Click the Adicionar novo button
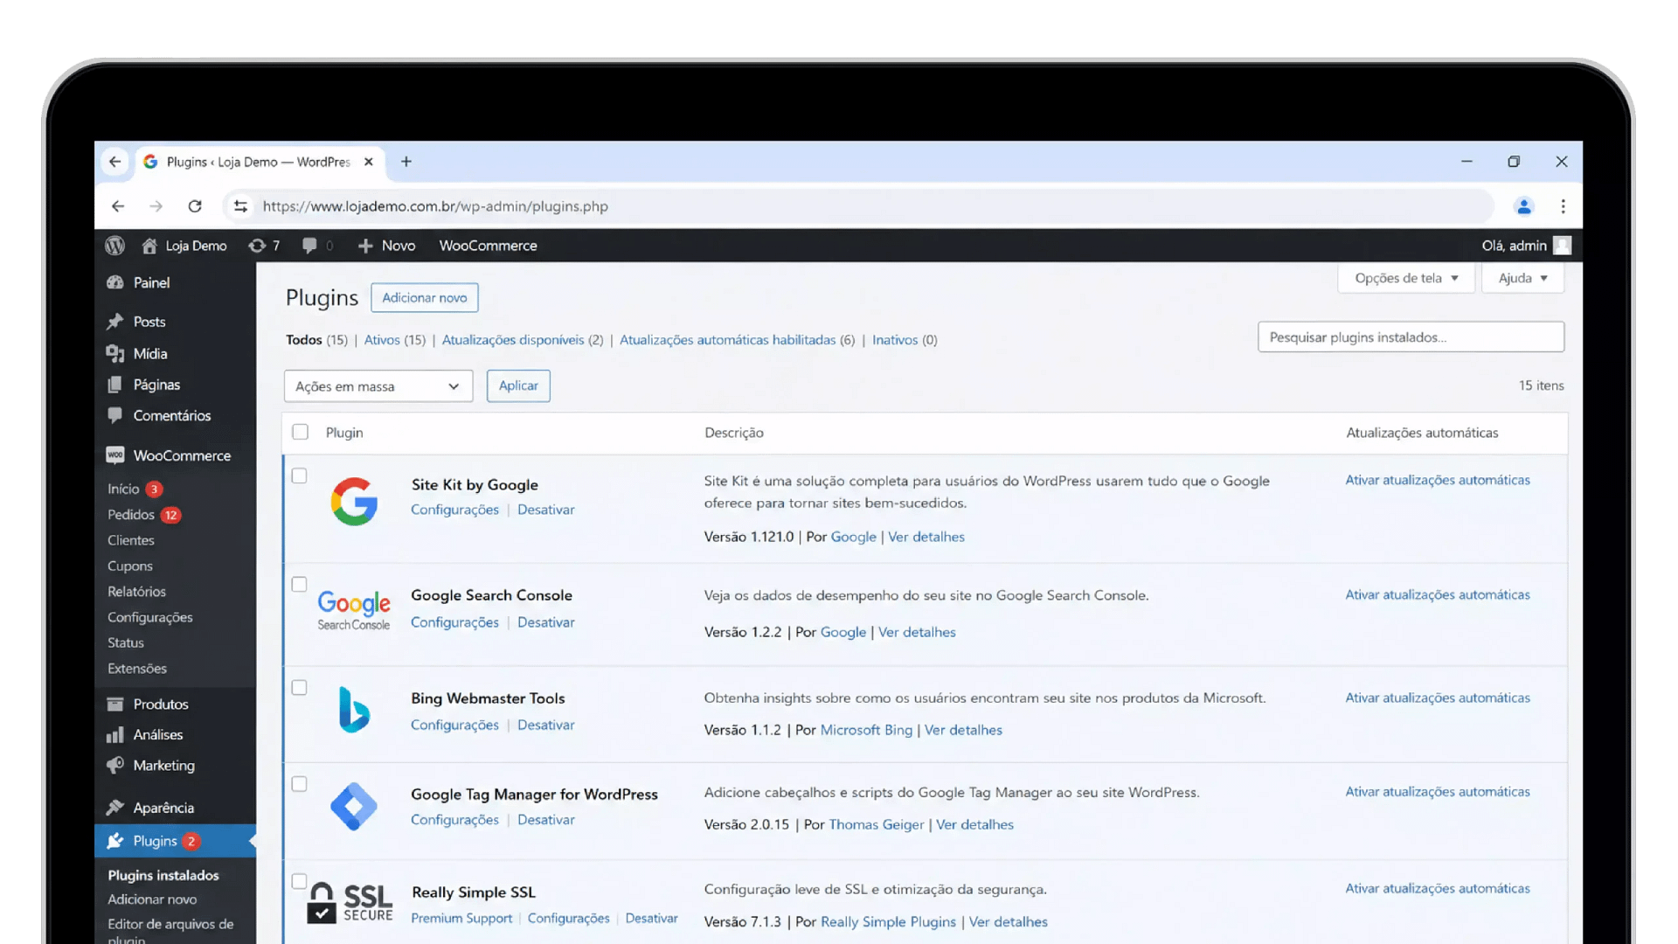This screenshot has width=1678, height=944. pos(425,297)
